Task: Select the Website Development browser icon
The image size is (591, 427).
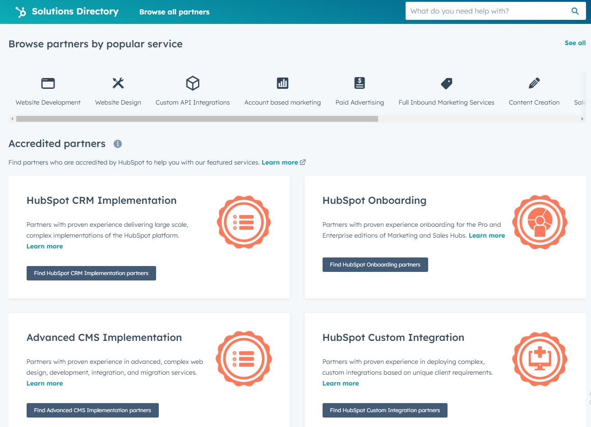Action: click(48, 83)
